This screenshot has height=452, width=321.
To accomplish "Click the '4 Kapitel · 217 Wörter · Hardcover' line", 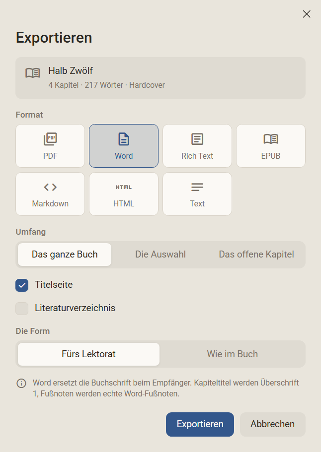I will coord(106,85).
